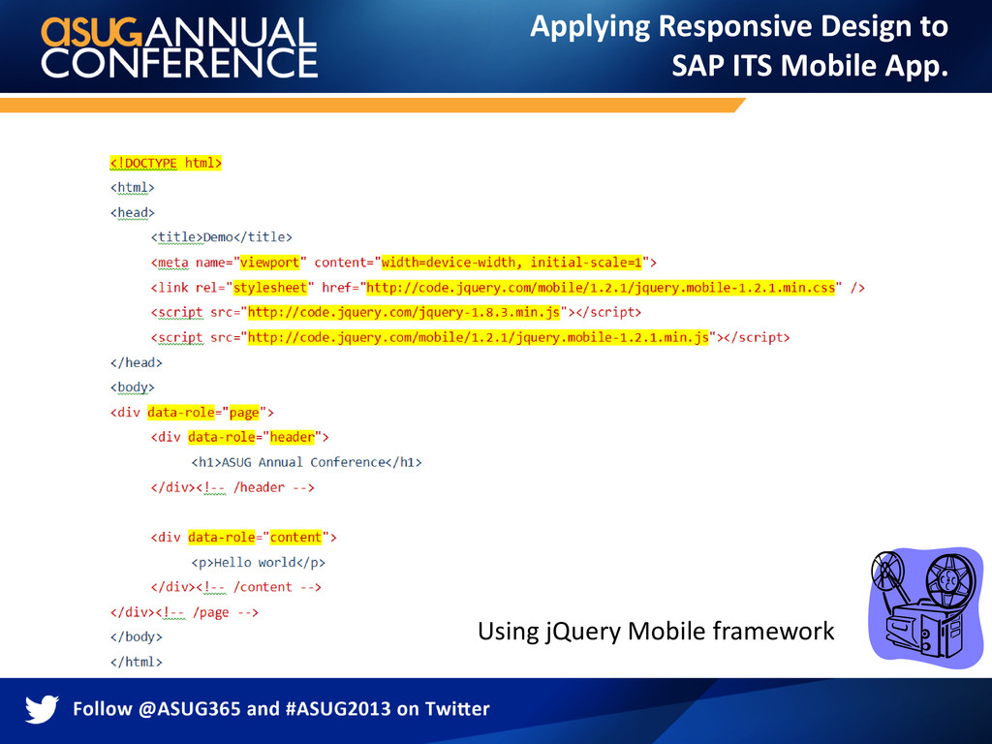
Task: Click the highlighted word 'viewport'
Action: point(269,263)
